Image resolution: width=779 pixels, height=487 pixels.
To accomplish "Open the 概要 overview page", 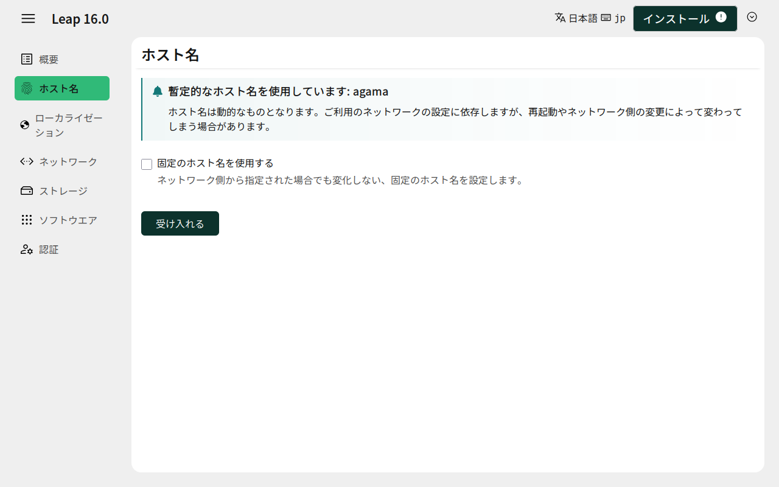I will [x=62, y=59].
